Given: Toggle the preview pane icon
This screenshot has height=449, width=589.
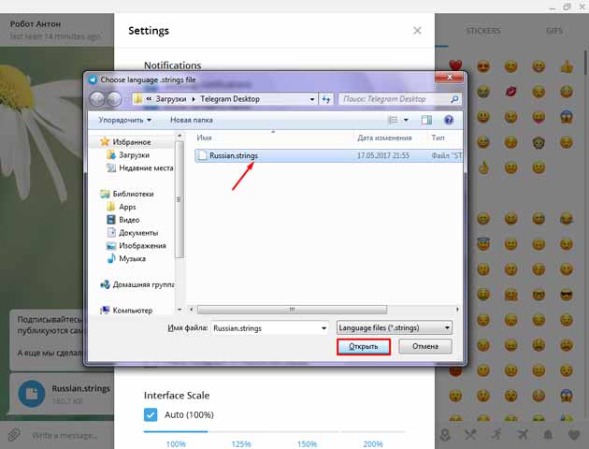Looking at the screenshot, I should 426,120.
